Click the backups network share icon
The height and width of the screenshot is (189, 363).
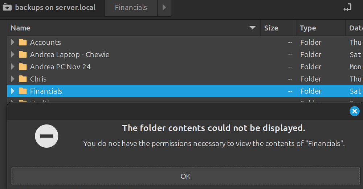pos(7,7)
